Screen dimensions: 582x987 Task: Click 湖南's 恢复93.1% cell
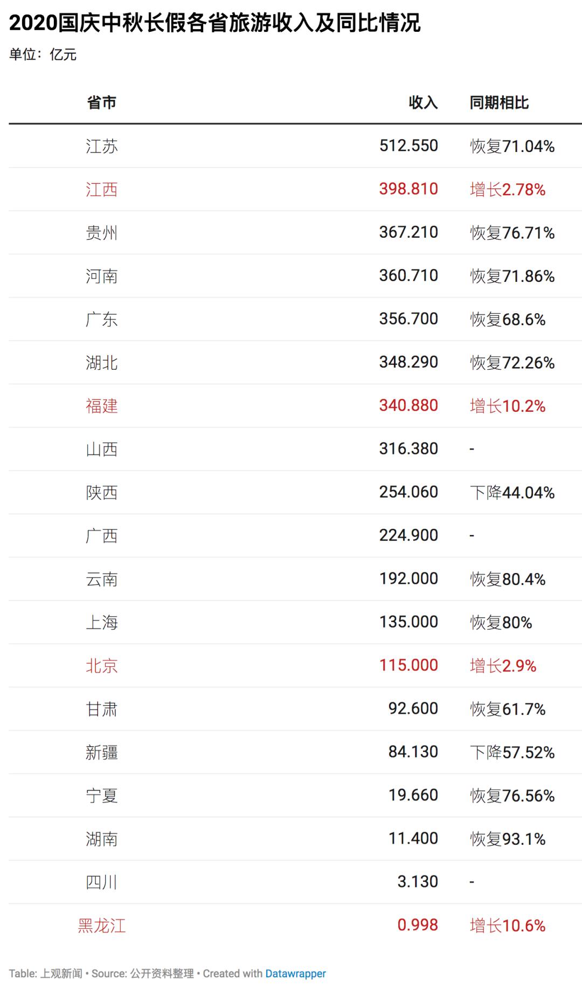click(508, 839)
